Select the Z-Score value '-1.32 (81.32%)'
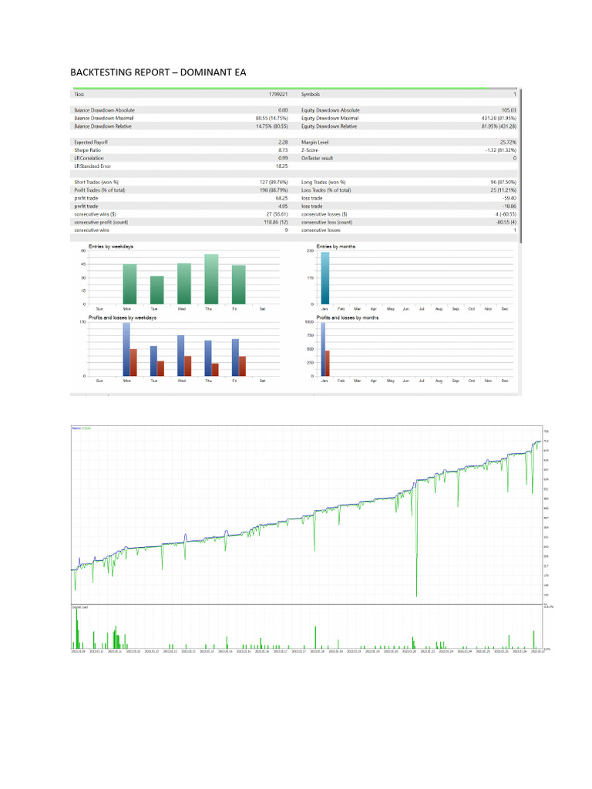The height and width of the screenshot is (789, 592). [501, 150]
